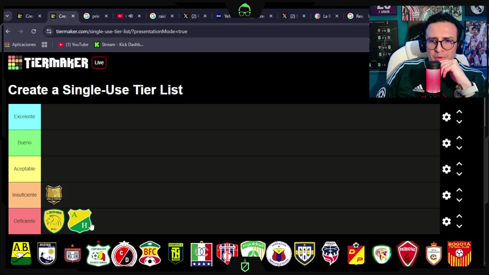Open settings gear for Bueno row

pos(446,143)
